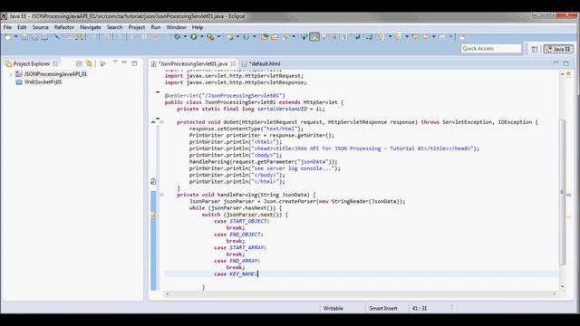
Task: Toggle Show Whitespace Characters pilcrow icon
Action: (x=344, y=37)
